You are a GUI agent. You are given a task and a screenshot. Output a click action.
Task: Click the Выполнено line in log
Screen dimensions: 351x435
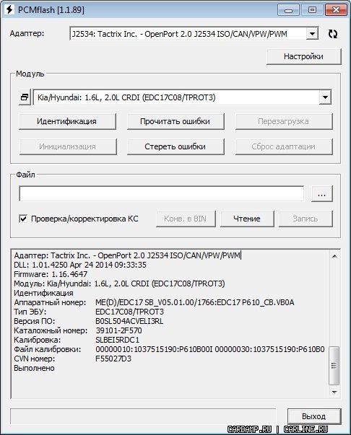[34, 368]
